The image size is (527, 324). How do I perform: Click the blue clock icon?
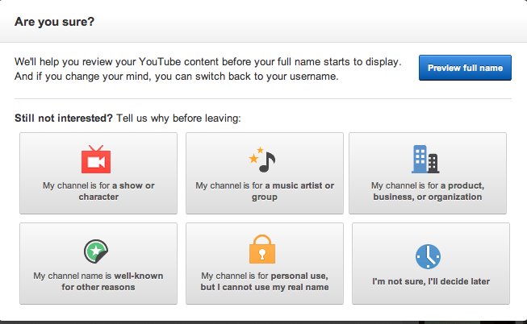point(428,256)
